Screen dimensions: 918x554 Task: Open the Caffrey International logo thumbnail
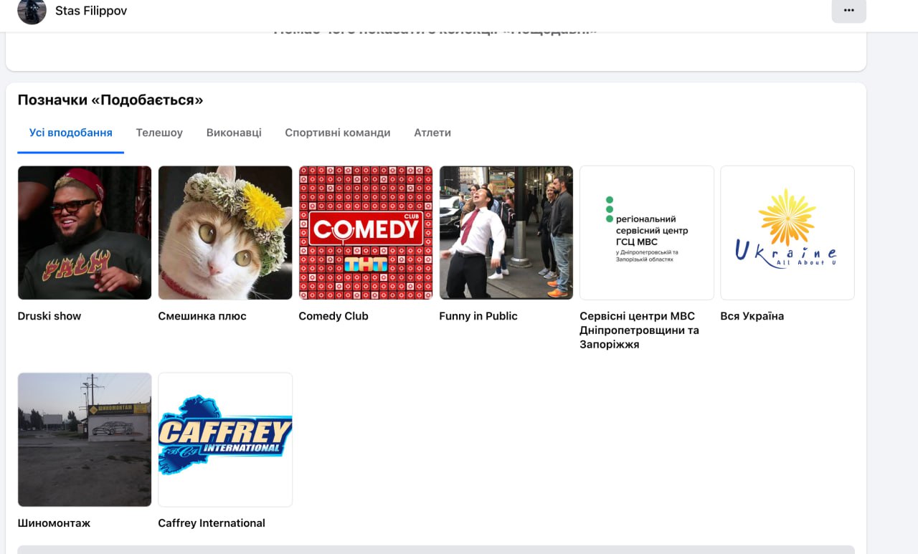click(x=225, y=439)
